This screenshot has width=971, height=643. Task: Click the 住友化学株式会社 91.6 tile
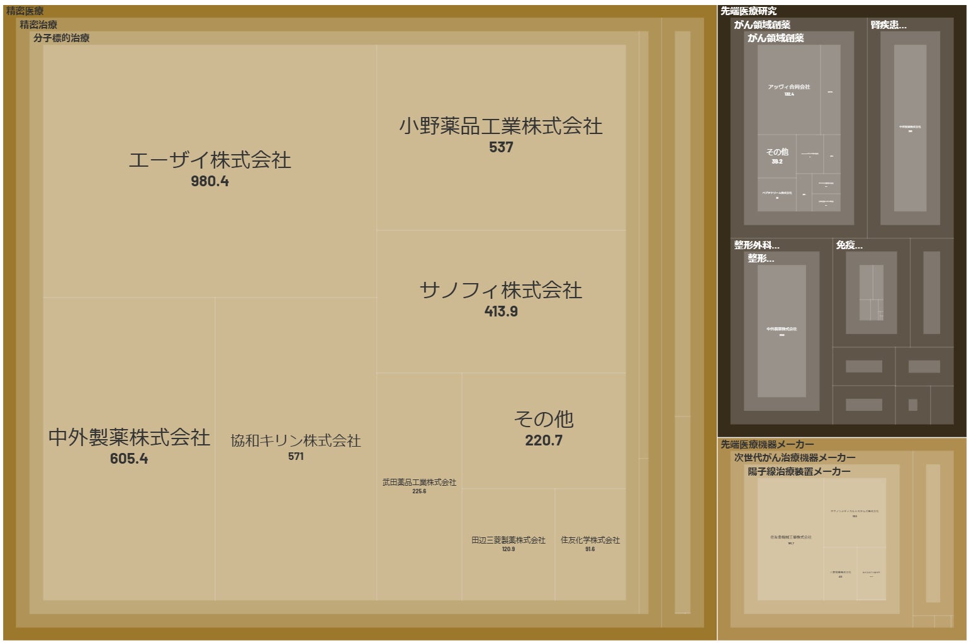click(x=590, y=544)
